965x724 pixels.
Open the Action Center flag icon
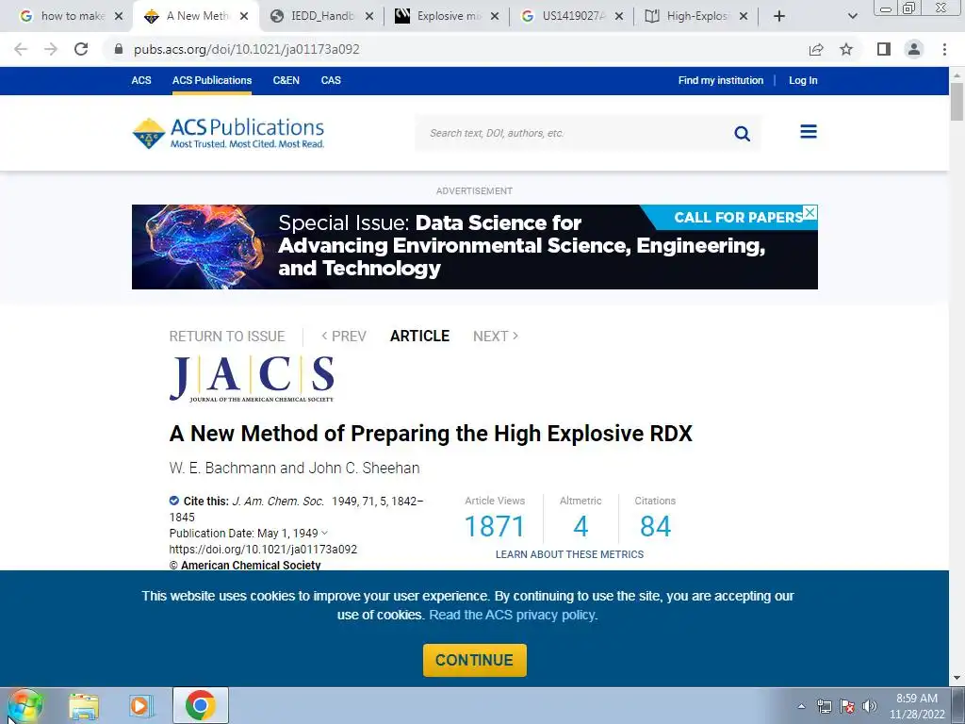click(x=847, y=706)
